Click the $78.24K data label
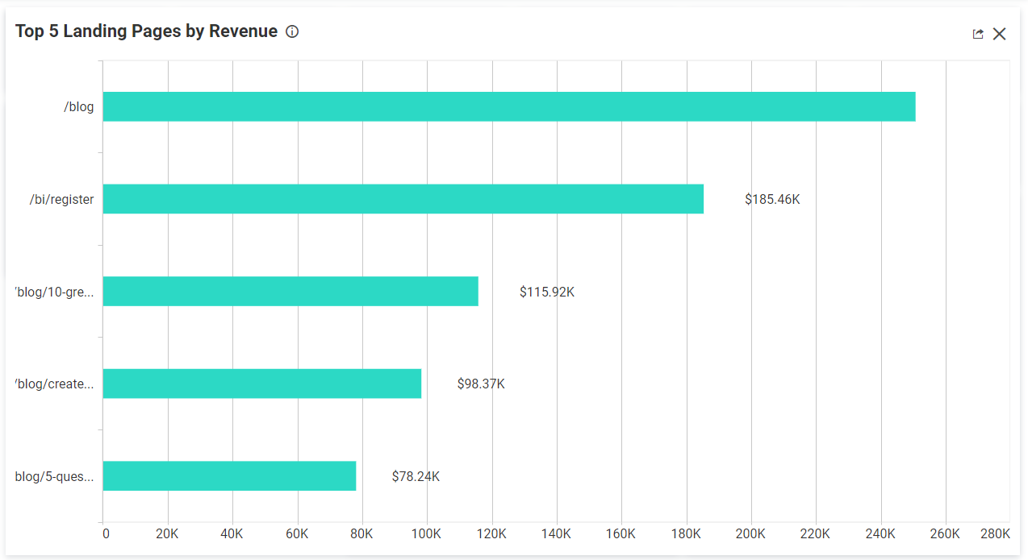 click(416, 476)
